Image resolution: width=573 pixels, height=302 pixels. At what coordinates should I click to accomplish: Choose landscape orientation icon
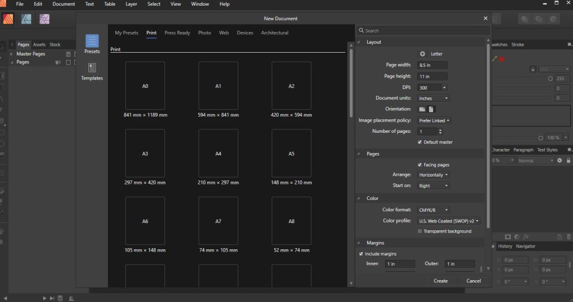422,109
